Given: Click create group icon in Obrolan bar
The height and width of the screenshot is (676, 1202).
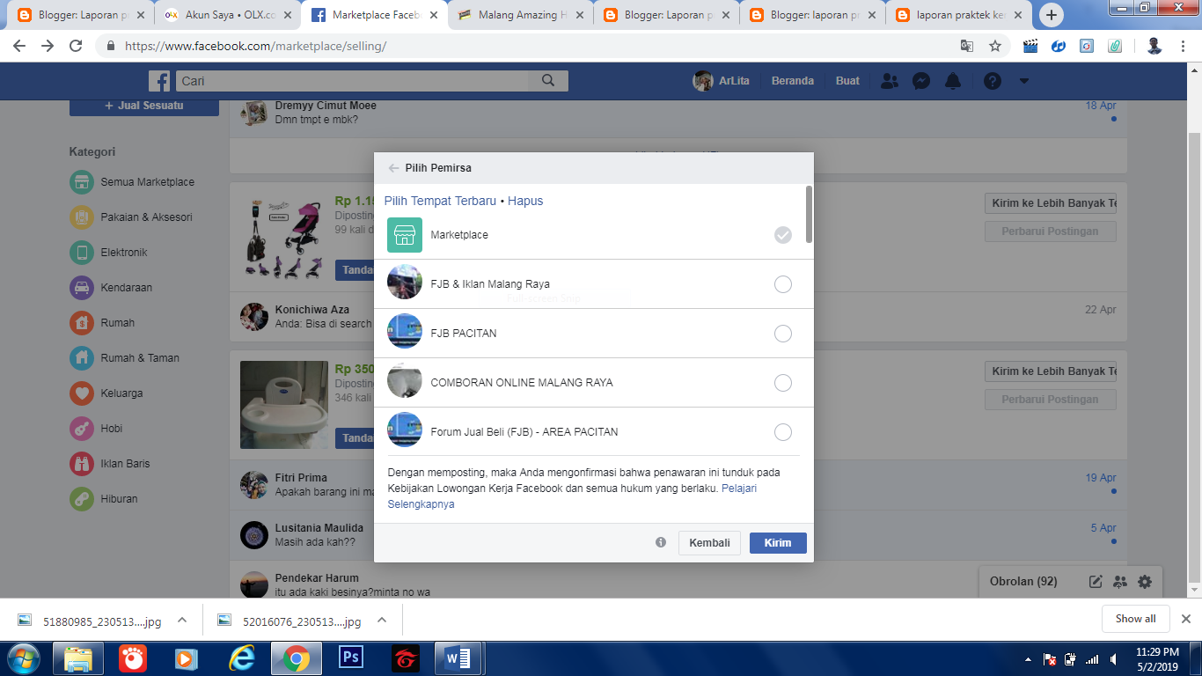Looking at the screenshot, I should pos(1119,582).
